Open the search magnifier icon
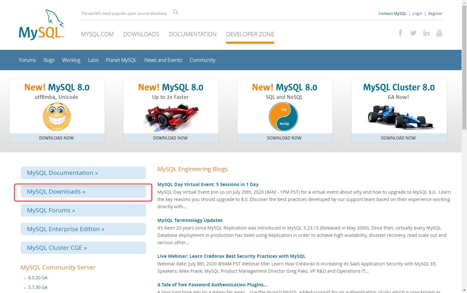The height and width of the screenshot is (293, 467). coord(176,12)
